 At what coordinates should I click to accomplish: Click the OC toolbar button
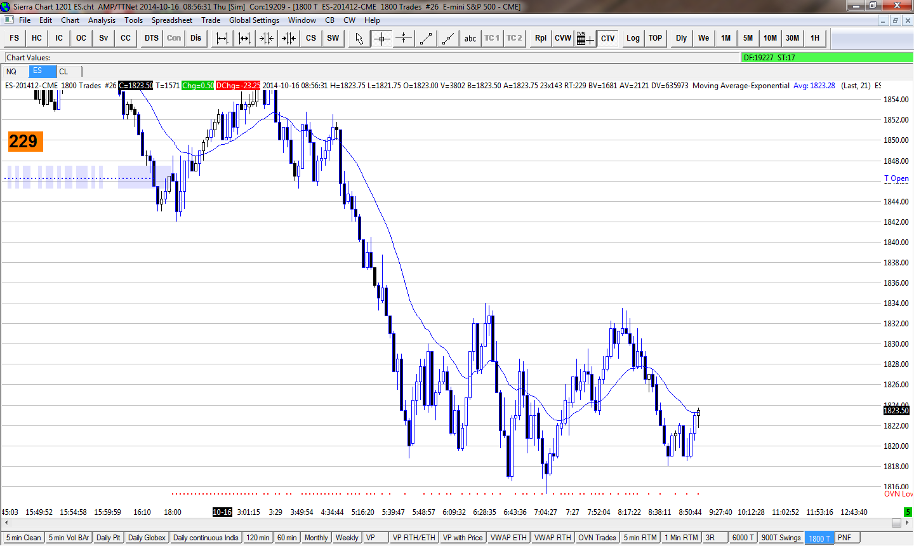tap(81, 38)
